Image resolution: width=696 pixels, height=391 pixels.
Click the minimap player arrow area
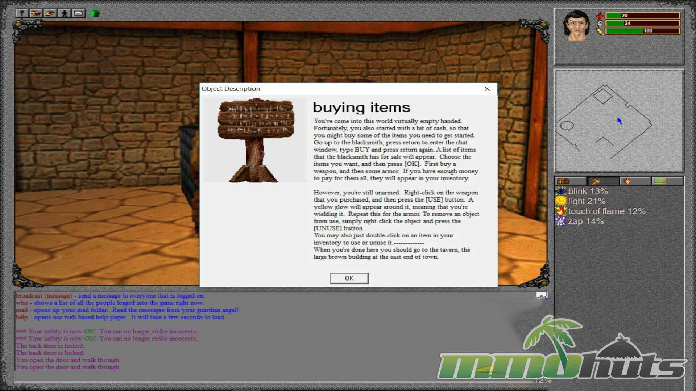click(x=620, y=121)
